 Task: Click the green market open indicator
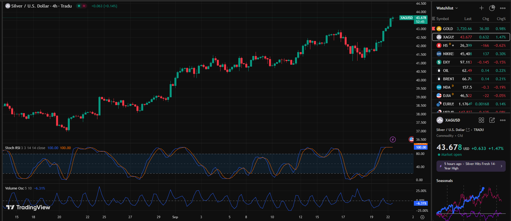[439, 155]
